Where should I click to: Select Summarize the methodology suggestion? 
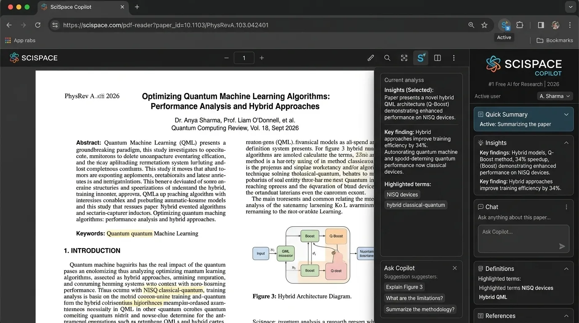coord(420,309)
